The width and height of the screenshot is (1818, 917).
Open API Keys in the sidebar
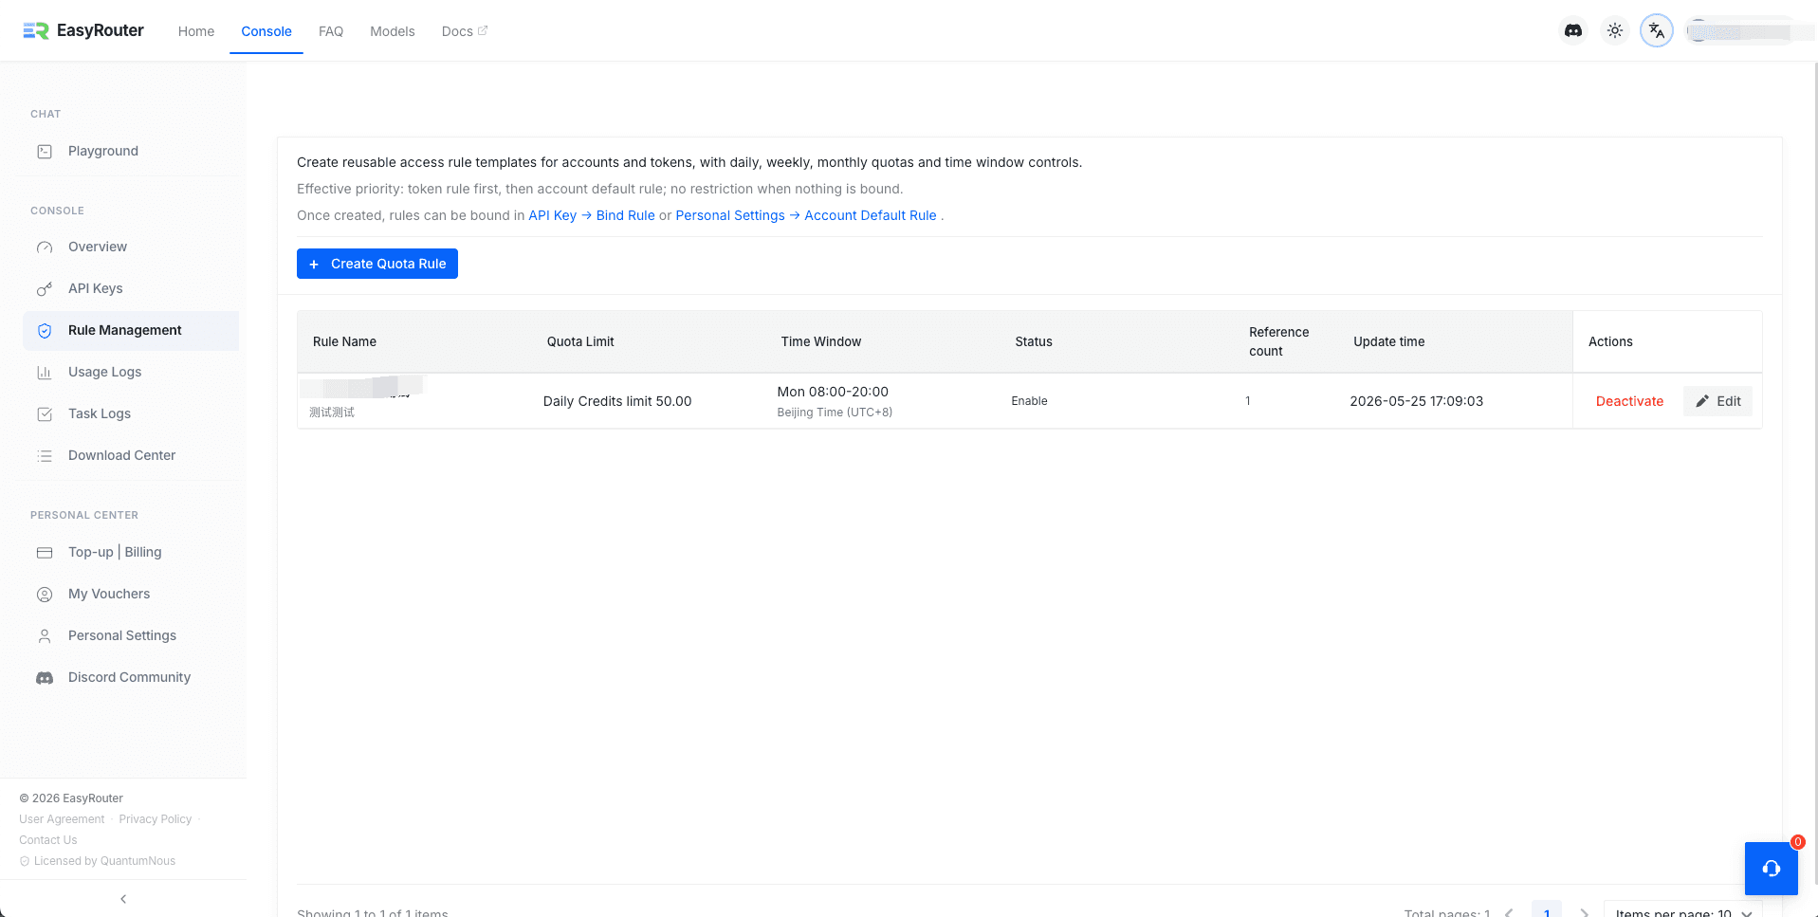click(x=131, y=288)
